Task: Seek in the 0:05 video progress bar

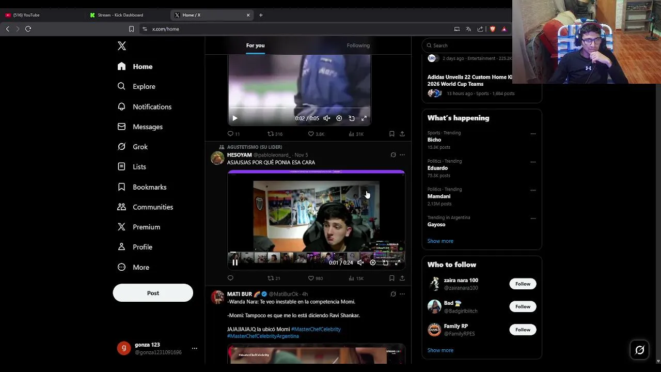Action: pos(299,108)
